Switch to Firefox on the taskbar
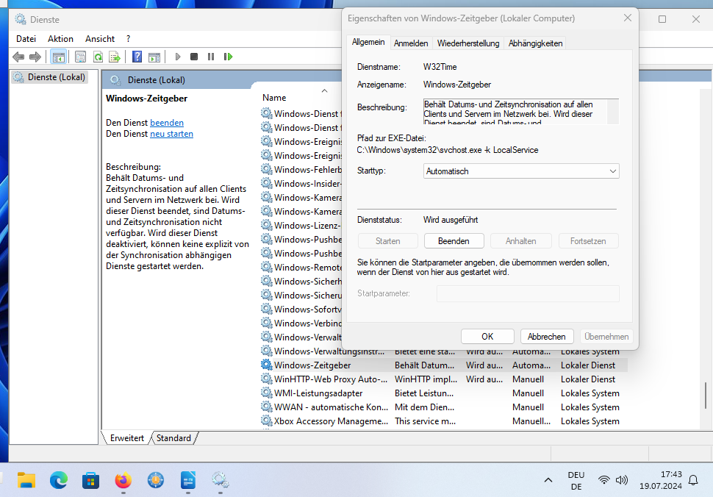The image size is (713, 497). [x=123, y=480]
